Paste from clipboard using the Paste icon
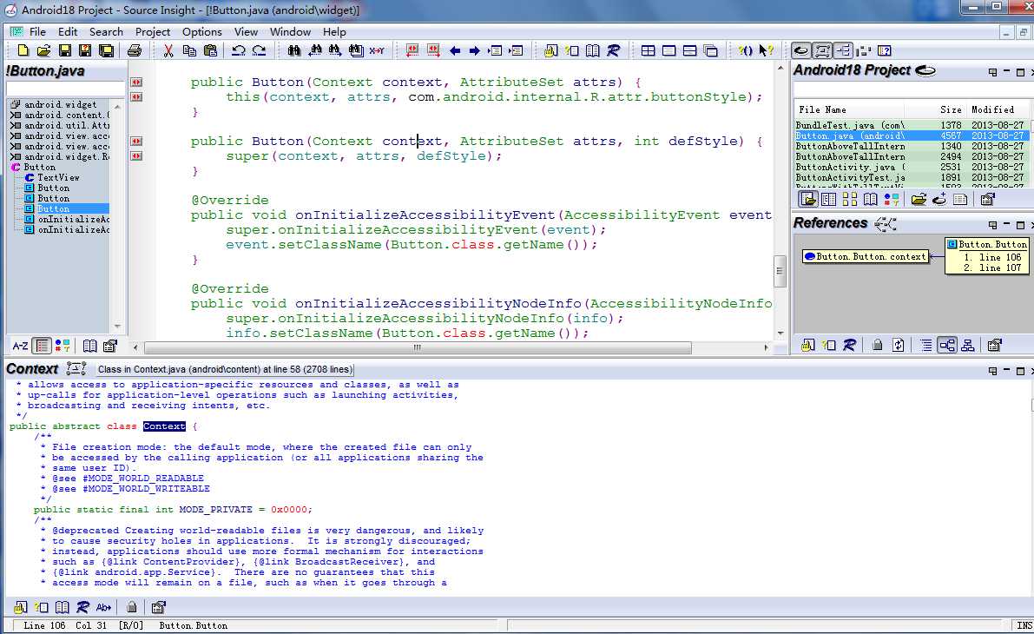Viewport: 1034px width, 634px height. pyautogui.click(x=210, y=50)
